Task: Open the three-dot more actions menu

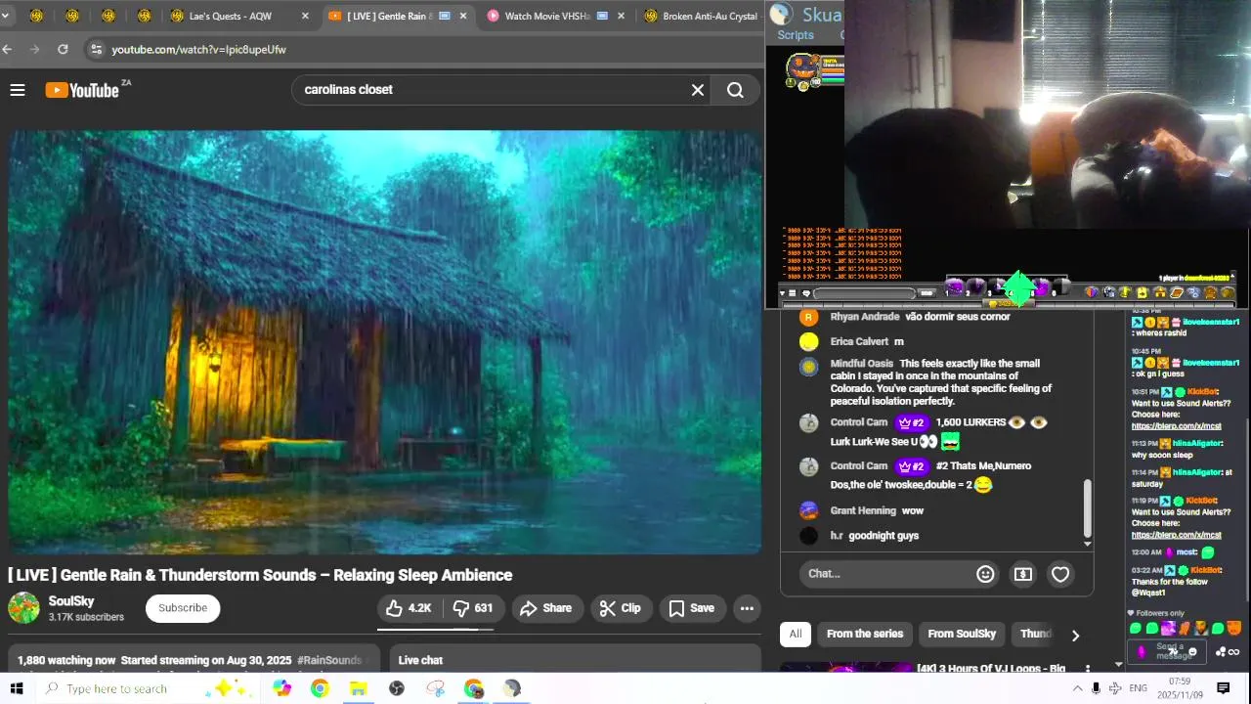Action: click(747, 608)
